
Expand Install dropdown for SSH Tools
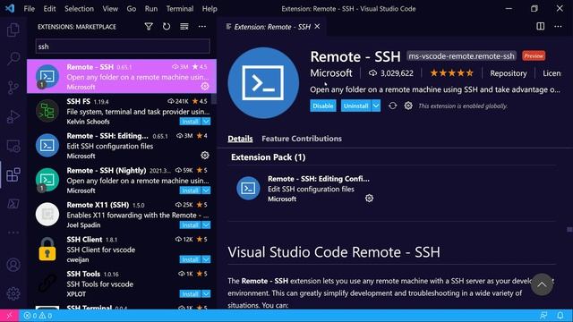click(206, 294)
